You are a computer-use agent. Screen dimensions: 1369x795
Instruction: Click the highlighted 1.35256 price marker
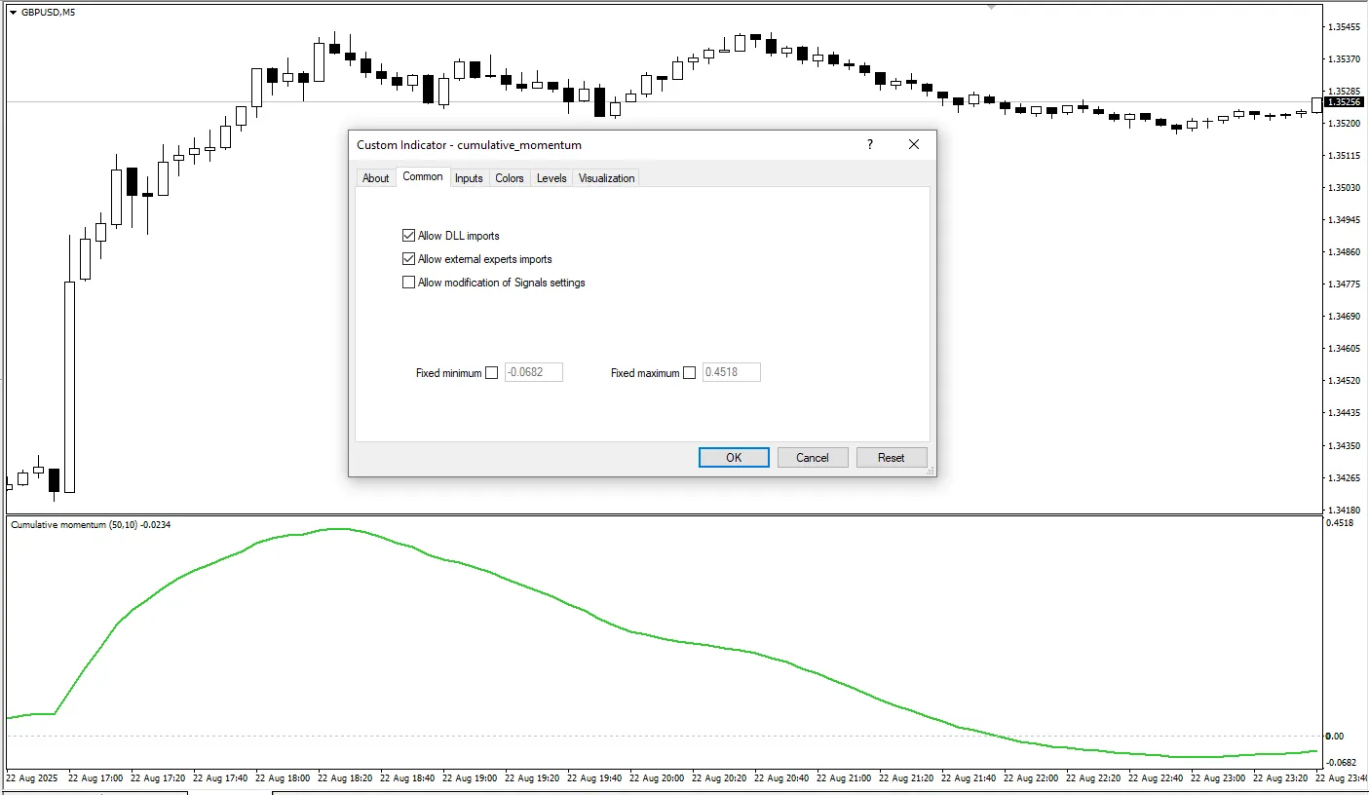click(1345, 101)
